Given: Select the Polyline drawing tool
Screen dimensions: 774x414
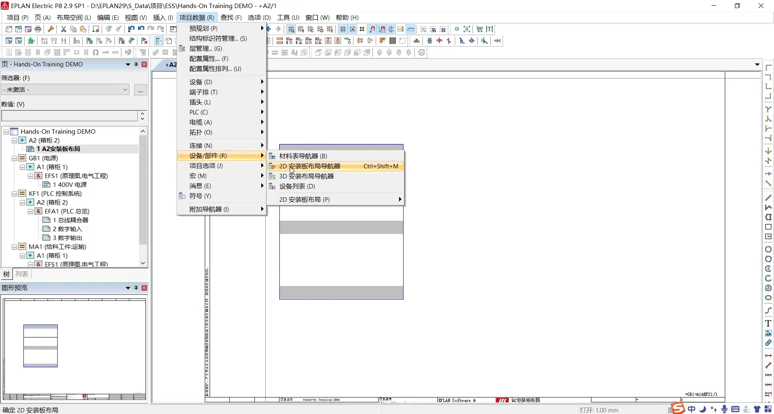Looking at the screenshot, I should pos(768,207).
